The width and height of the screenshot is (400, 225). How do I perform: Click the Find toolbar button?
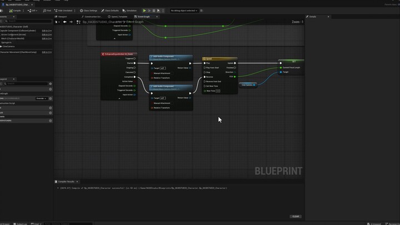[47, 11]
